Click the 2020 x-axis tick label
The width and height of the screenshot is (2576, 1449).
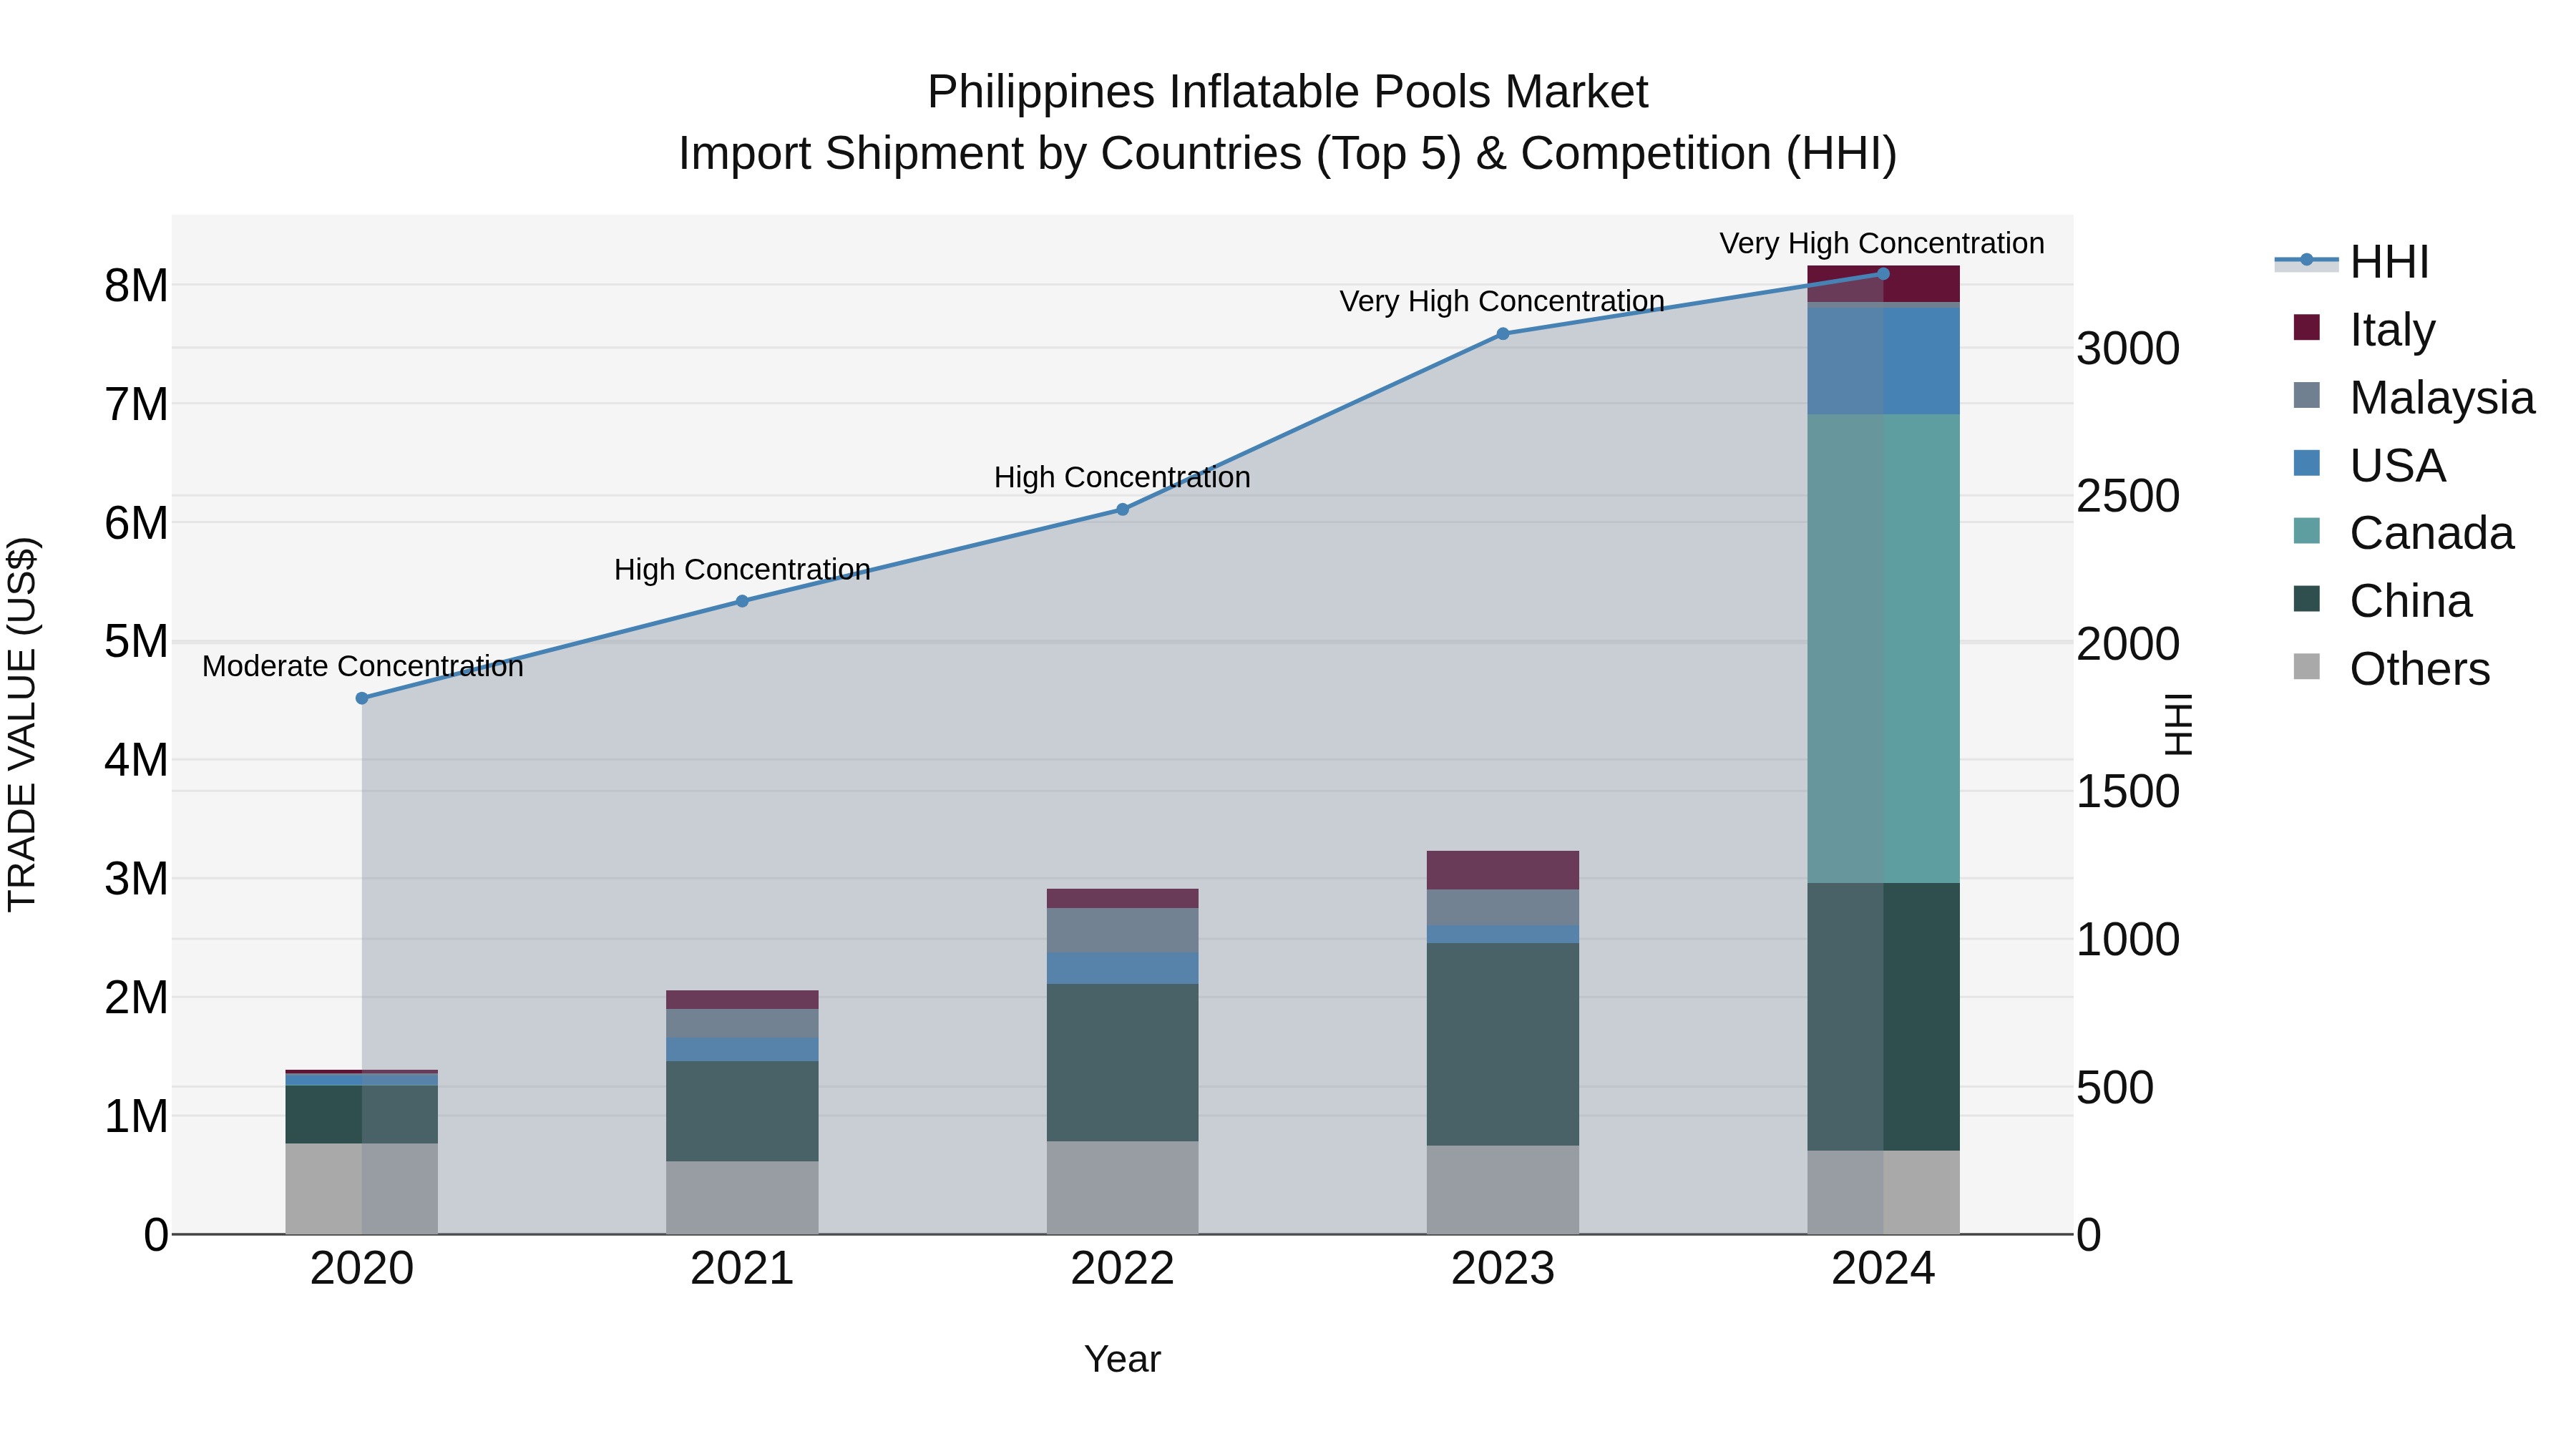[x=362, y=1269]
